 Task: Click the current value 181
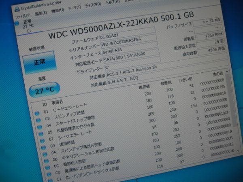click(x=149, y=100)
